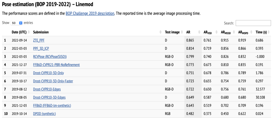The width and height of the screenshot is (272, 118).
Task: Sort by Test image column arrows
Action: (x=182, y=32)
